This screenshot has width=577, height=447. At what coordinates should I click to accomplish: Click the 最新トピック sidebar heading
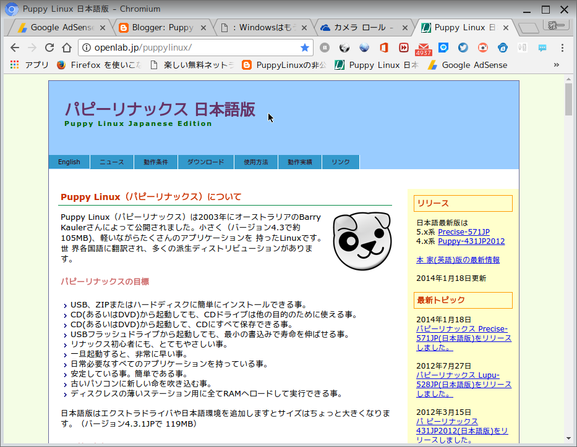(x=463, y=300)
